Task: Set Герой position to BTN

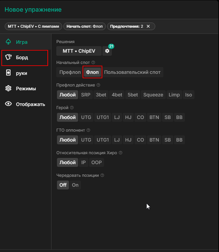Action: pyautogui.click(x=154, y=117)
